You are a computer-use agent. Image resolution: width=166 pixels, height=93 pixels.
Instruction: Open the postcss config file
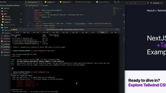[x=7, y=50]
